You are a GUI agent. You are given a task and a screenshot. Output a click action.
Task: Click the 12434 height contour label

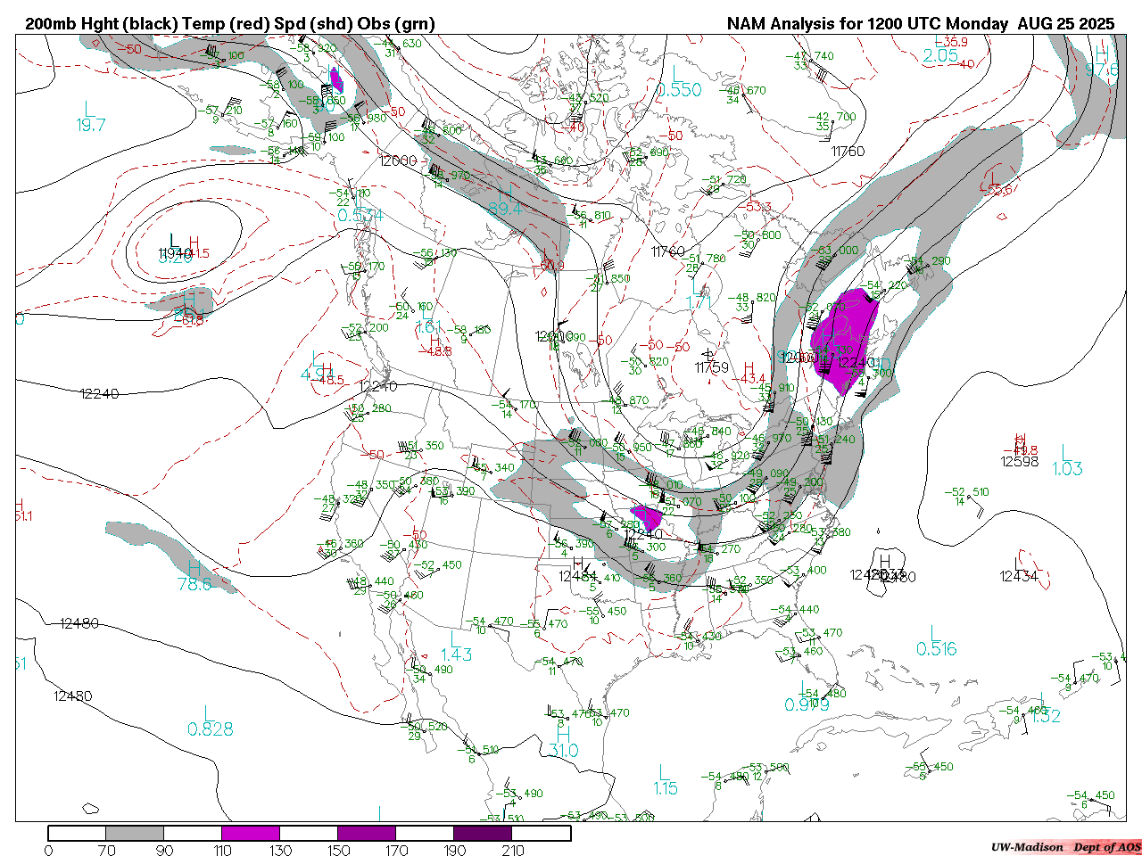[x=1019, y=577]
